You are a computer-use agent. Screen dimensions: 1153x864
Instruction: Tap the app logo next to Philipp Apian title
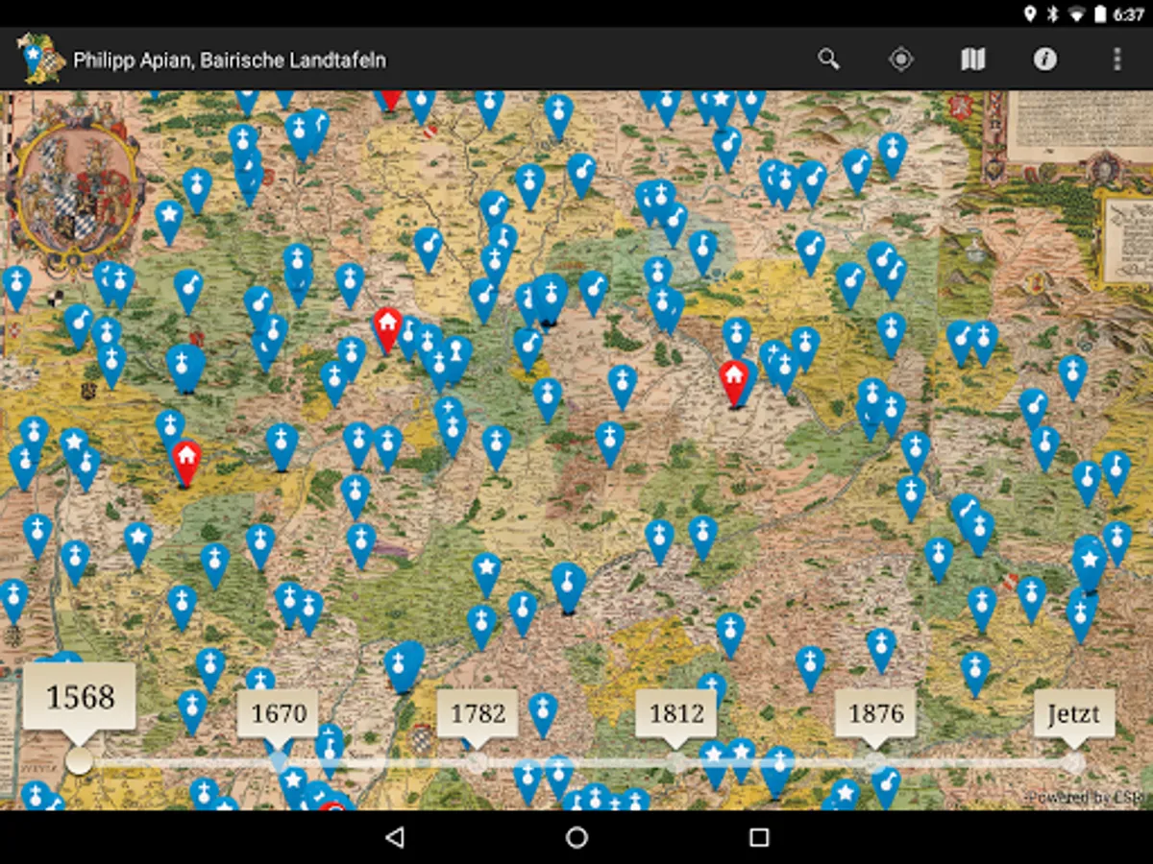pos(41,59)
